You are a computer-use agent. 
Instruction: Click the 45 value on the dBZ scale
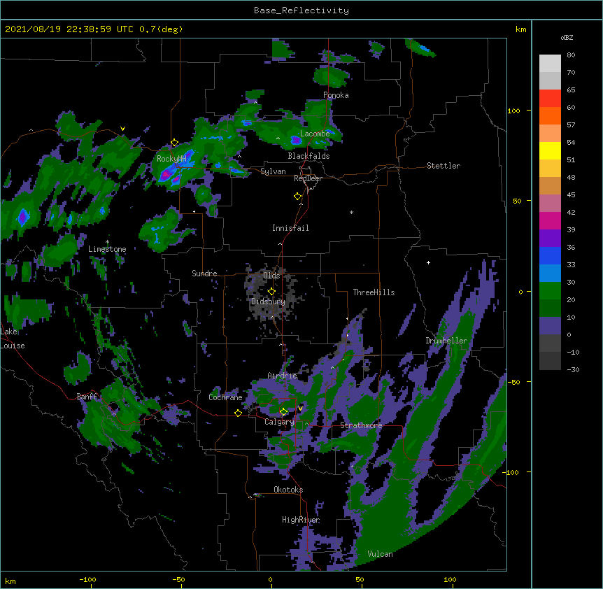click(571, 195)
